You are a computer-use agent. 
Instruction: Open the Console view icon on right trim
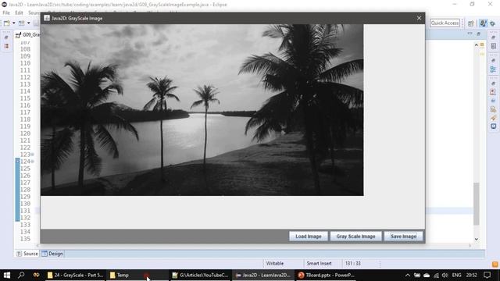[x=493, y=126]
